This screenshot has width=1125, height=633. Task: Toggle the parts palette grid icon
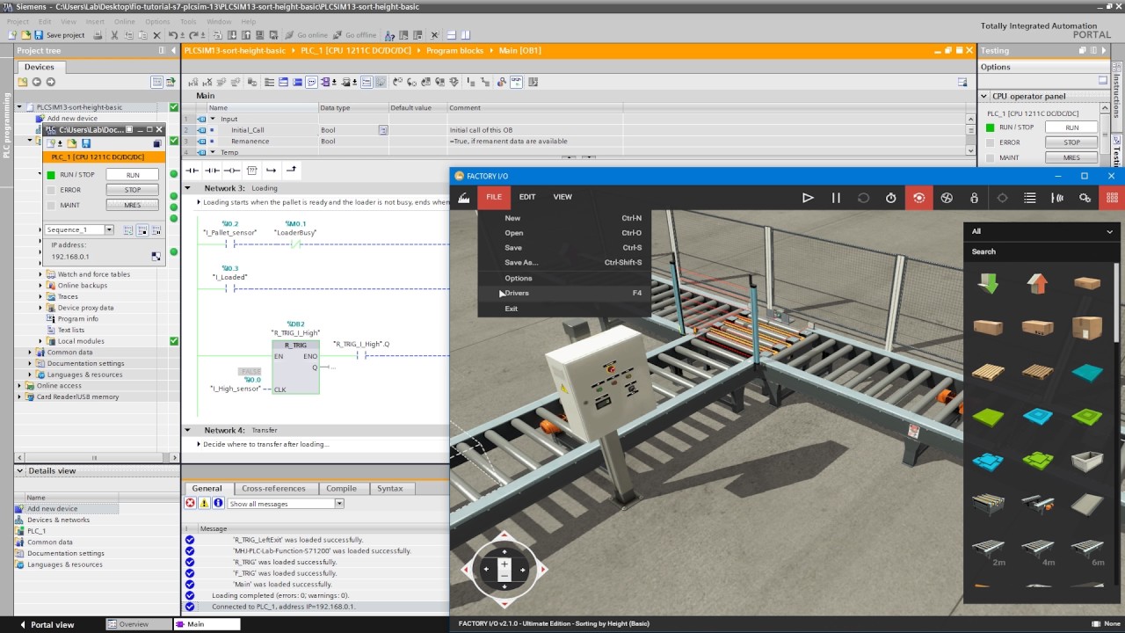pos(1113,198)
